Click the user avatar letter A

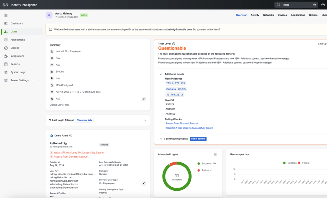(x=49, y=15)
